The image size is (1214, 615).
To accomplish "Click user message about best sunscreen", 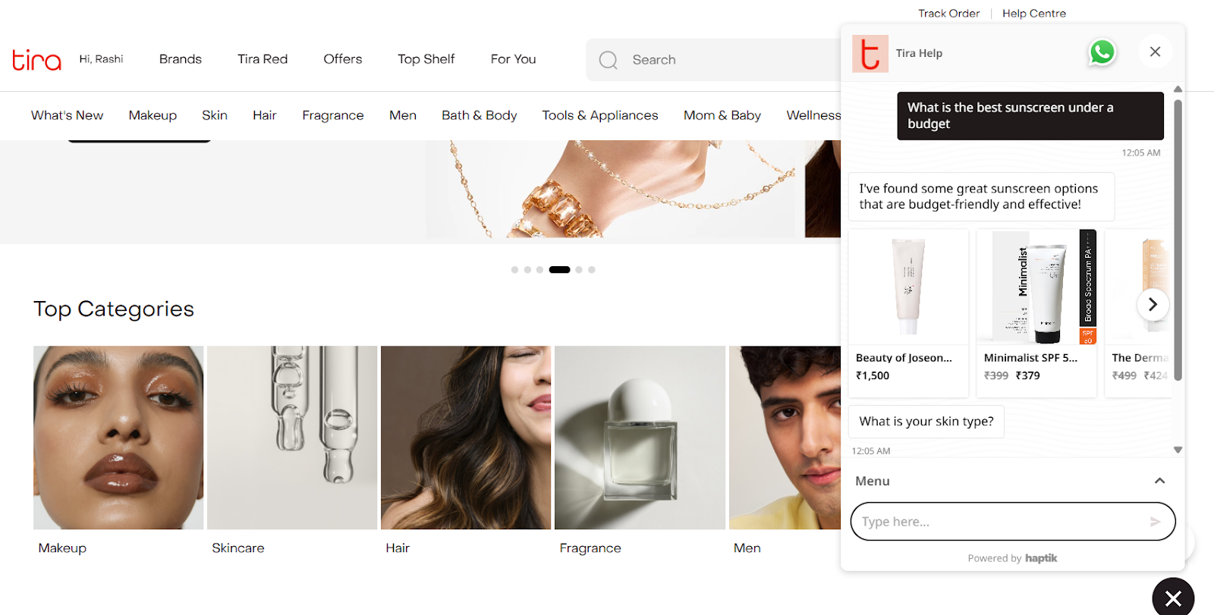I will 1030,116.
